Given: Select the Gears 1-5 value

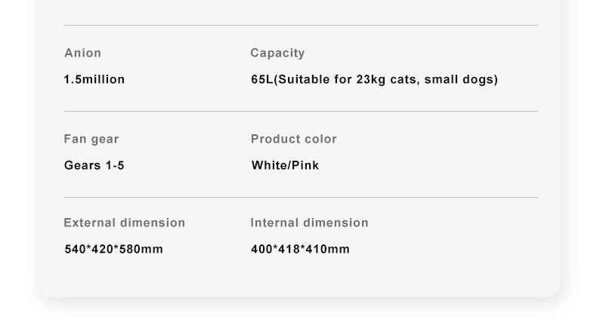Looking at the screenshot, I should point(94,165).
